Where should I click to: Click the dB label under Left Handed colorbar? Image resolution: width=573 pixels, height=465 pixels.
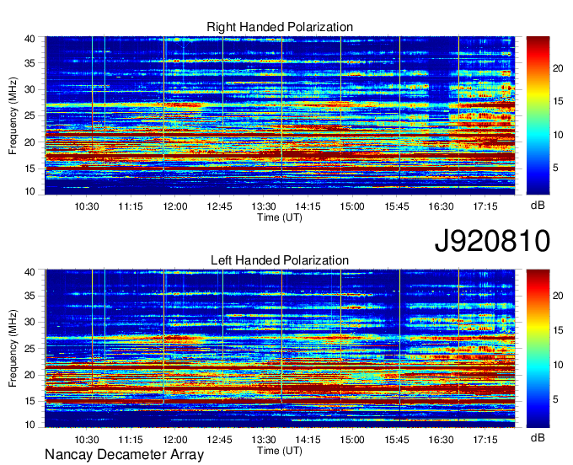538,437
